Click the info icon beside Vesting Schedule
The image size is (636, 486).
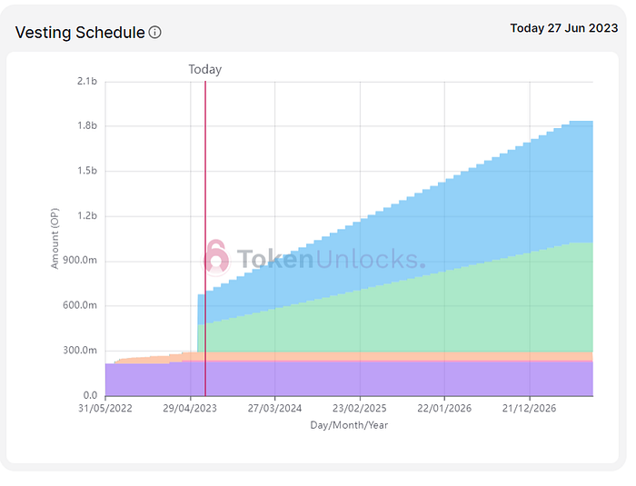(155, 33)
